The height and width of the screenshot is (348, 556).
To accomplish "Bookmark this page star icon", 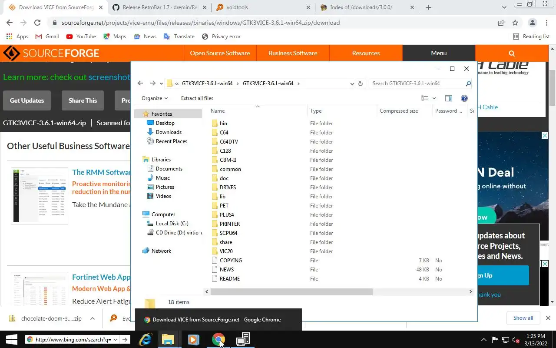I will click(x=515, y=23).
